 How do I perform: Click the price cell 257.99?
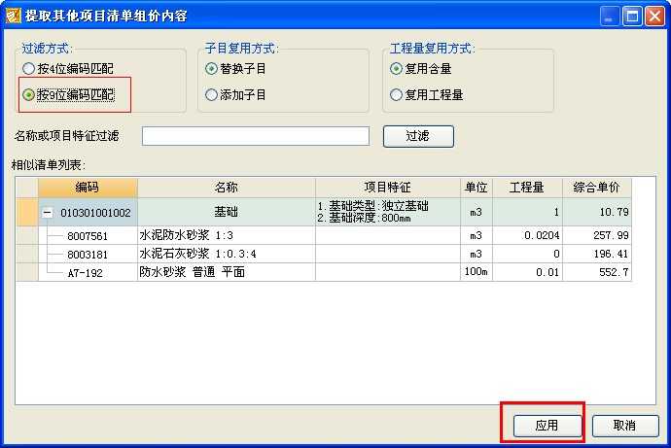click(x=597, y=235)
